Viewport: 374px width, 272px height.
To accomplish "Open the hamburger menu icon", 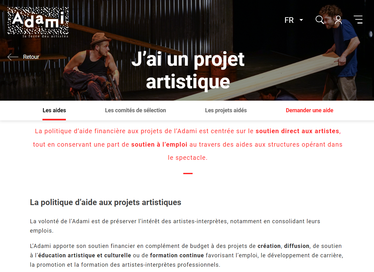I will tap(358, 20).
